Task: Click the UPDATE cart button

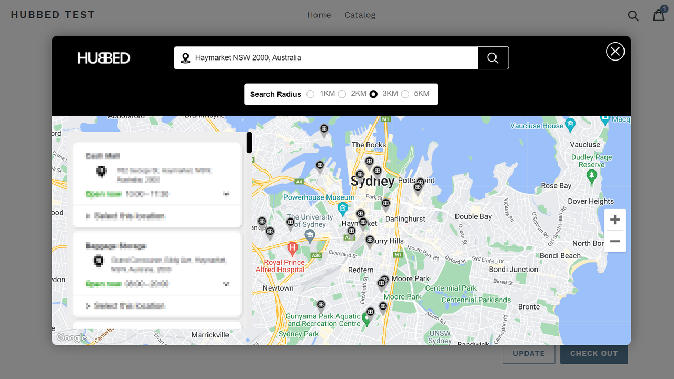Action: point(529,353)
